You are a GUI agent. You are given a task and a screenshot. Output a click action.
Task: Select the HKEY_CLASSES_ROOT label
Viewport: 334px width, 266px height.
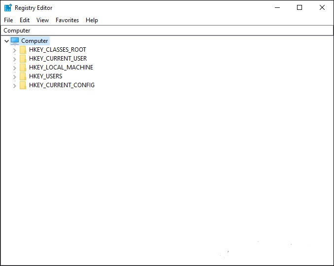(58, 50)
